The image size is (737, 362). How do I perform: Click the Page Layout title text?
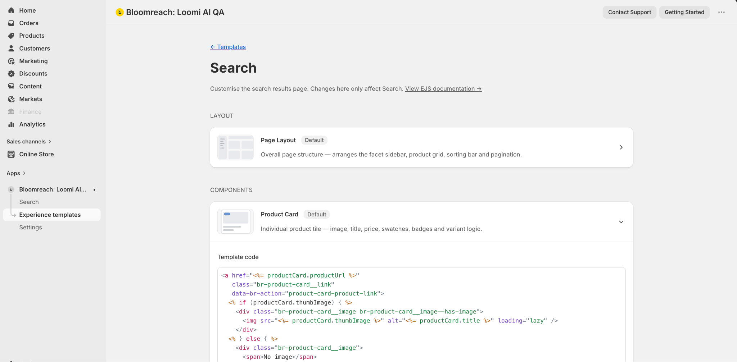tap(278, 140)
